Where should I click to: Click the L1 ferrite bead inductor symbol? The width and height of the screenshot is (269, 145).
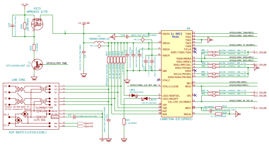99,42
